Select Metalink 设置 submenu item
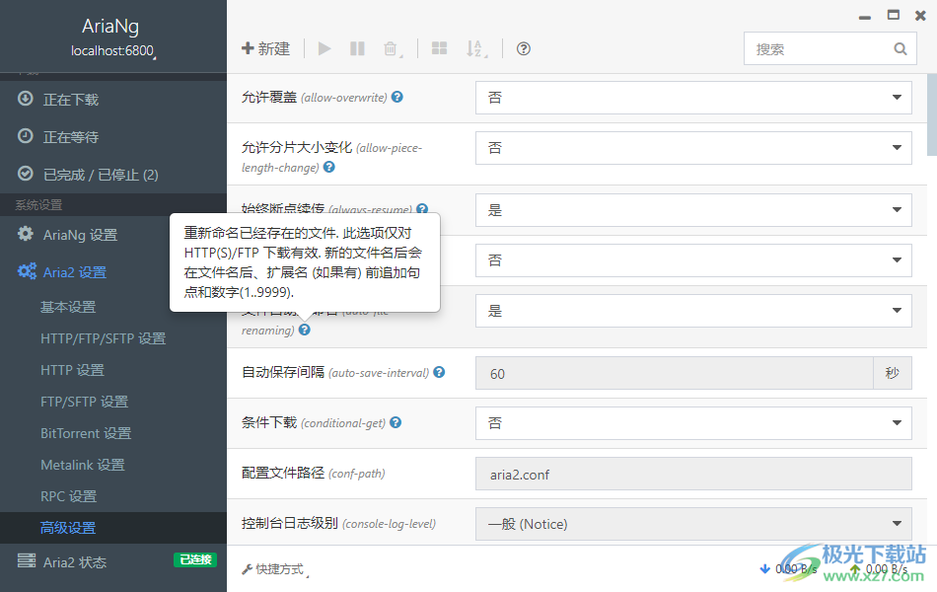Image resolution: width=937 pixels, height=592 pixels. click(x=83, y=465)
